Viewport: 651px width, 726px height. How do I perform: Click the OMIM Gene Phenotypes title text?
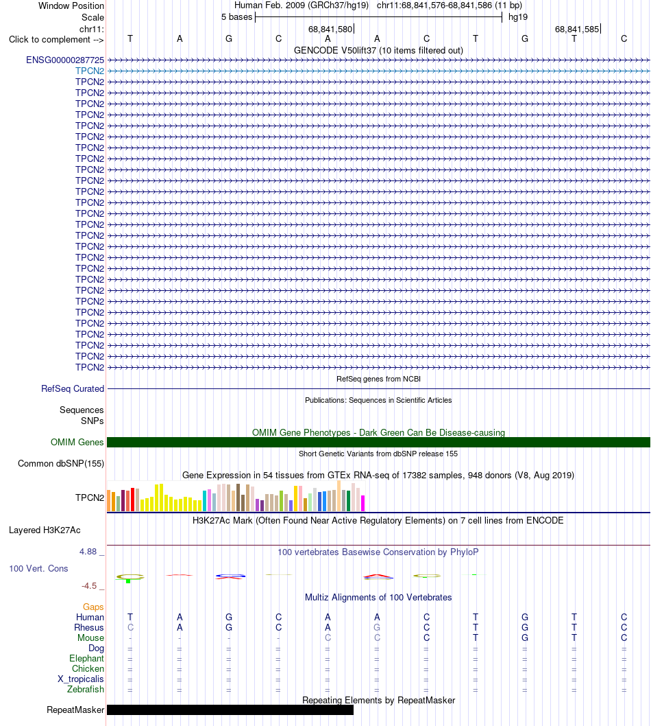[x=378, y=432]
